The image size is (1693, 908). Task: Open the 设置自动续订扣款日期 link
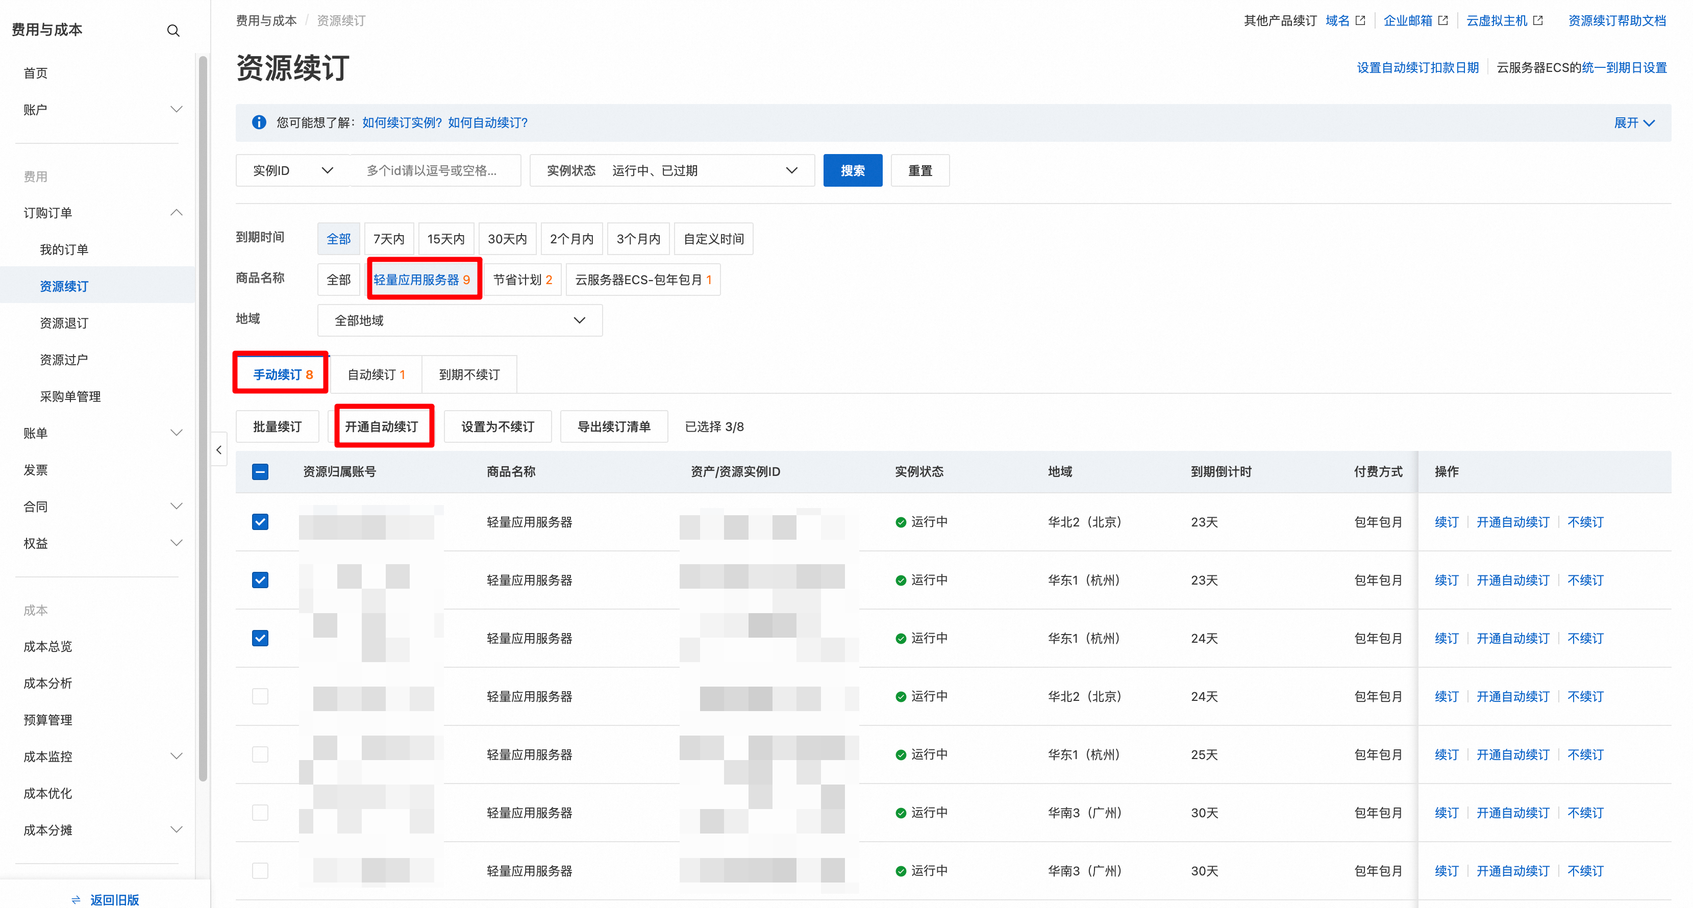pyautogui.click(x=1417, y=68)
